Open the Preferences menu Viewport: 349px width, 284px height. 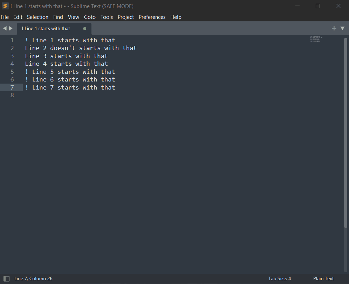coord(152,17)
